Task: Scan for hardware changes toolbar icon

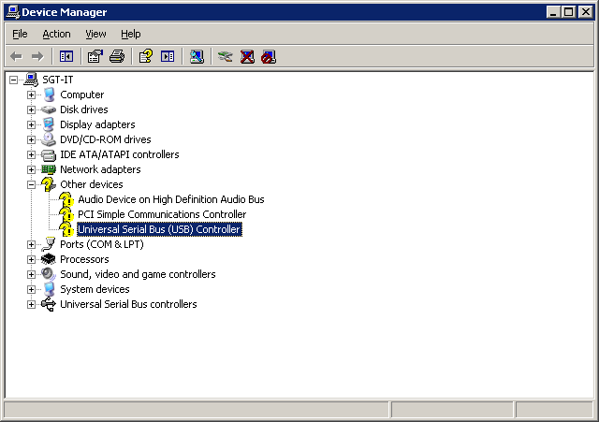Action: click(197, 56)
